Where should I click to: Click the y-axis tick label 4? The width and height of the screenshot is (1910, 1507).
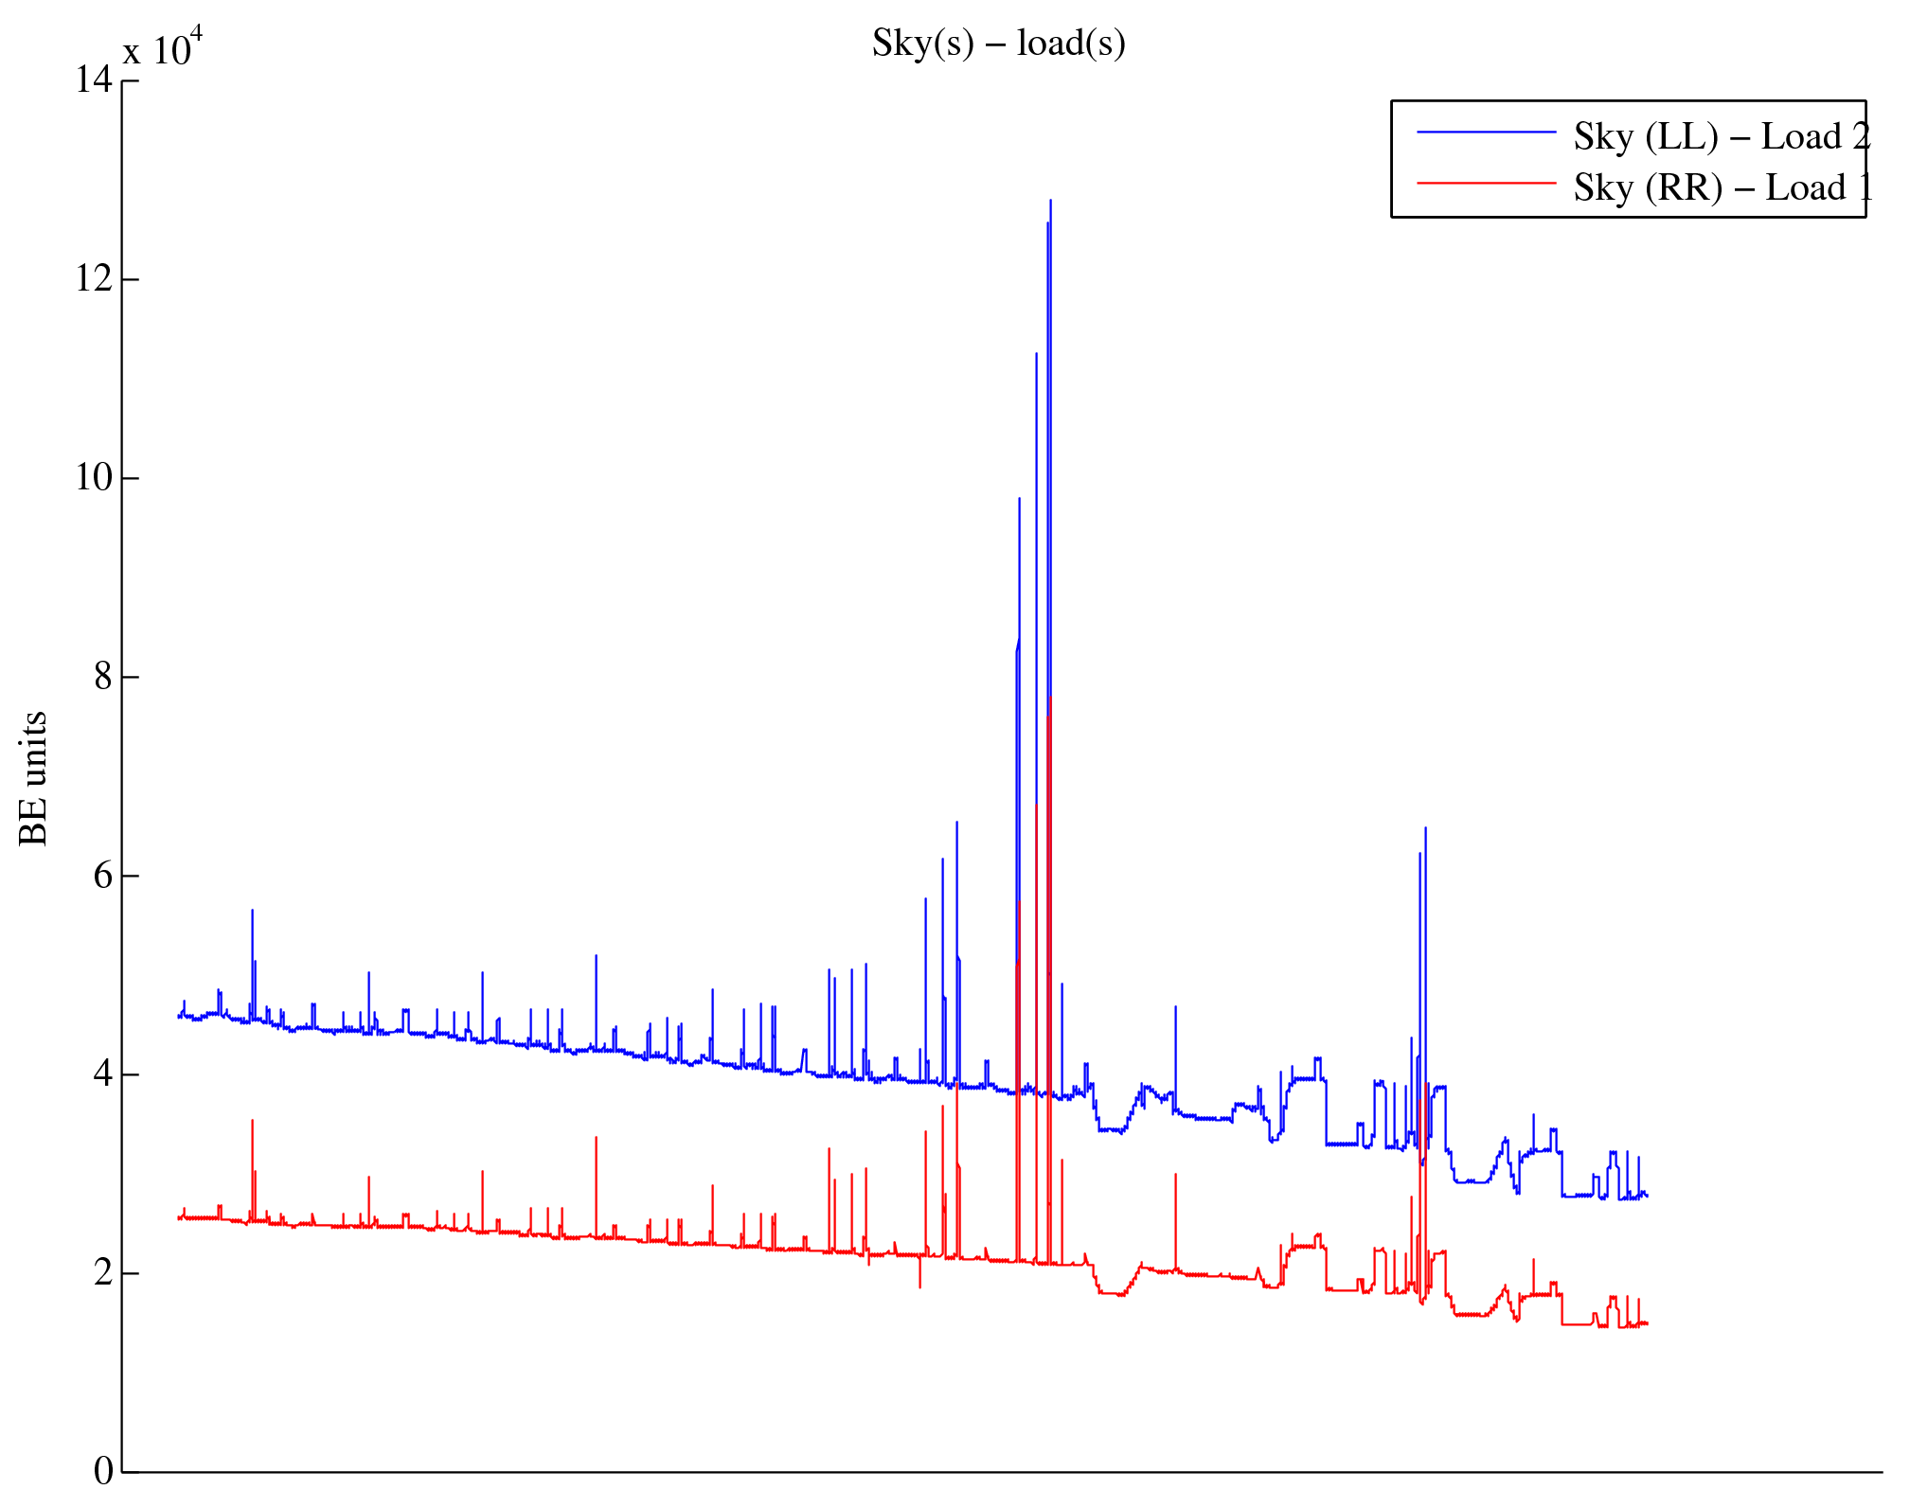click(x=103, y=1073)
